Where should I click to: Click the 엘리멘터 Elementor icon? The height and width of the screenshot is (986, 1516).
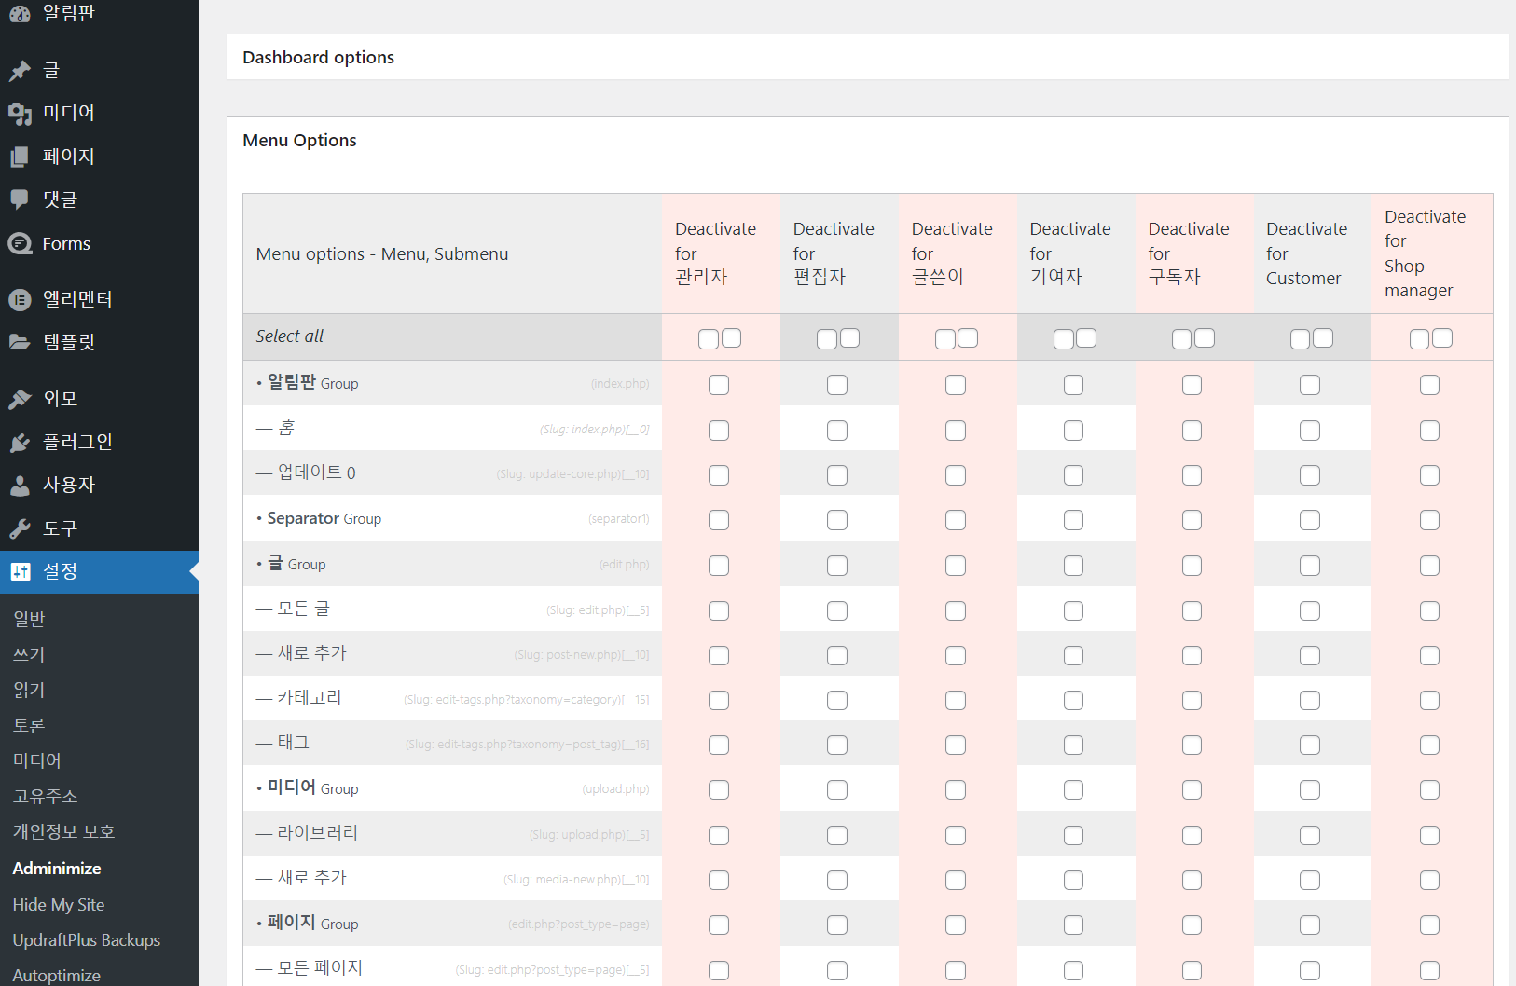[x=20, y=299]
